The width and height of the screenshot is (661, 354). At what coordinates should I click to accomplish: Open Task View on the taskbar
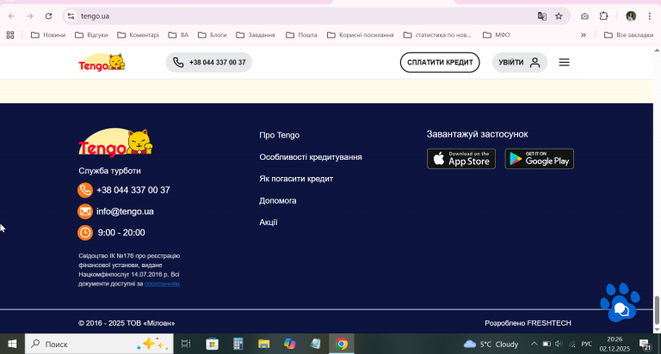click(x=186, y=344)
